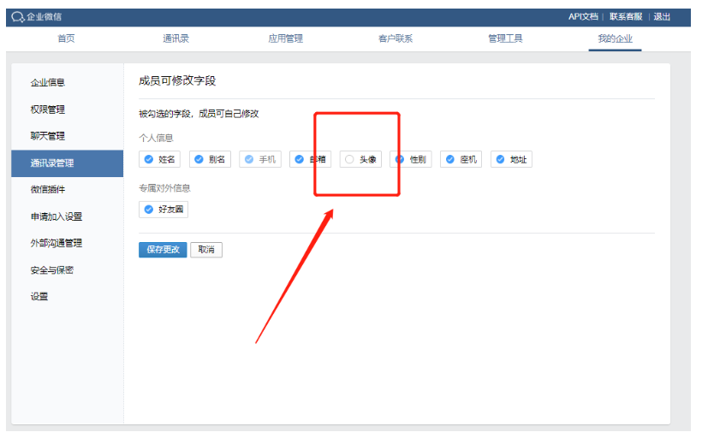Open the 客户联系 tab
The height and width of the screenshot is (444, 702).
tap(396, 38)
